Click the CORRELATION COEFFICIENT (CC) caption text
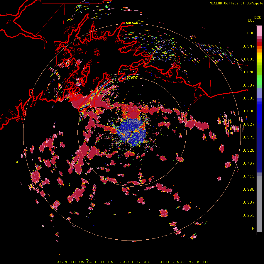Viewport: 264px width, 264px height. point(92,262)
